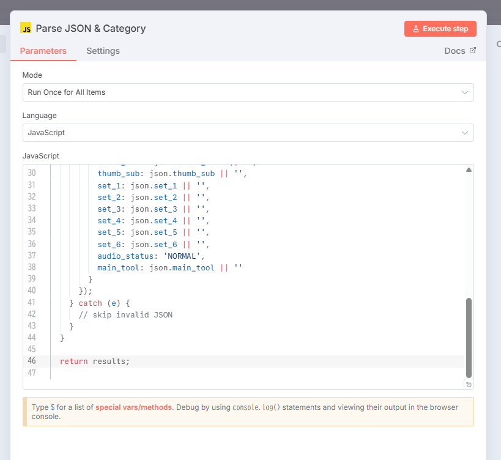Click the editor resize icon at bottom-right corner
Screen dimensions: 501x460
point(469,384)
